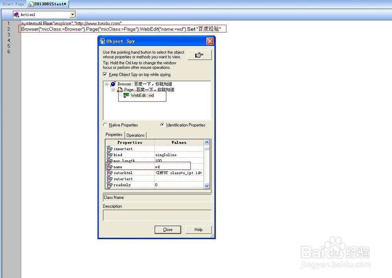Click the Action1 icon in combo box

[16, 15]
